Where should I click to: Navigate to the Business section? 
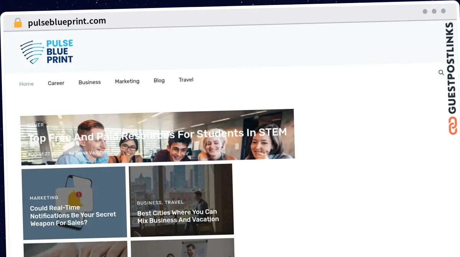coord(89,82)
